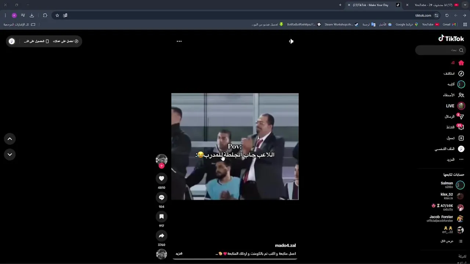Open the spinning sound disc thumbnail
Screen dimensions: 470x264
[162, 254]
